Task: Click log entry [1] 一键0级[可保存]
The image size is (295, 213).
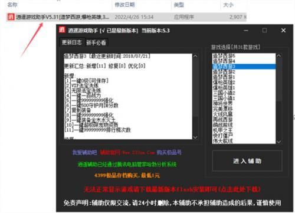Action: [x=87, y=81]
